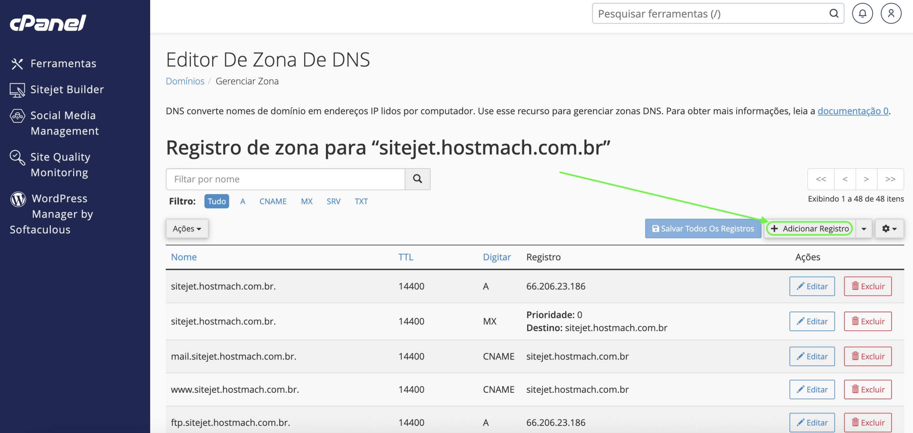Viewport: 913px width, 433px height.
Task: Go to last page of records
Action: point(891,179)
